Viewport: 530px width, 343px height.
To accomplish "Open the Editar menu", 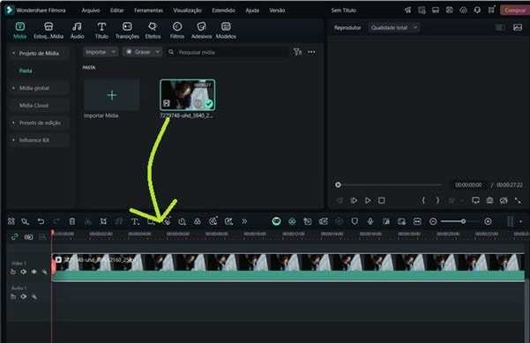I will (117, 10).
